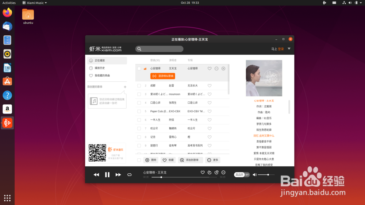
Task: Click the lyrics panel scrollbar
Action: [x=289, y=107]
